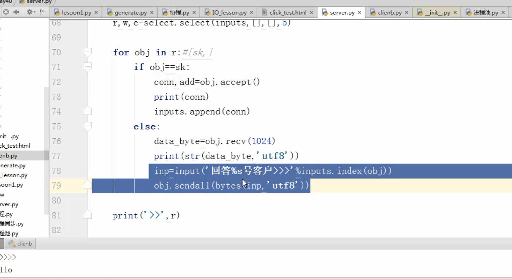The height and width of the screenshot is (279, 512).
Task: Click line number 72 in gutter
Action: pyautogui.click(x=56, y=82)
